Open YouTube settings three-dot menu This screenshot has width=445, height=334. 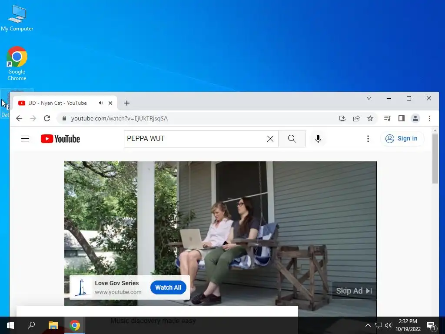368,139
